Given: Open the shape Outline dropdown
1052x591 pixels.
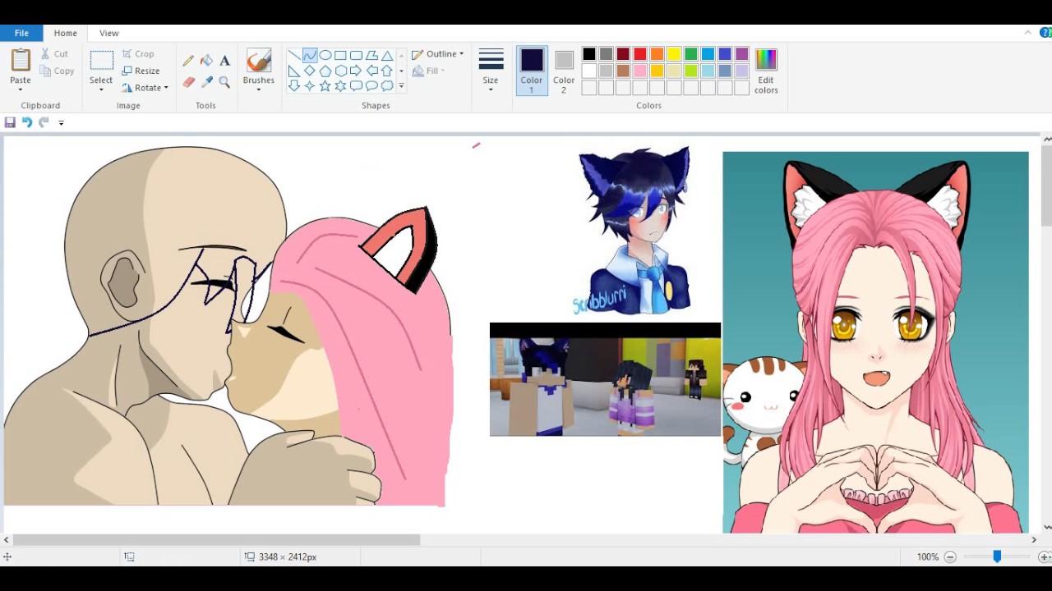Looking at the screenshot, I should (438, 54).
